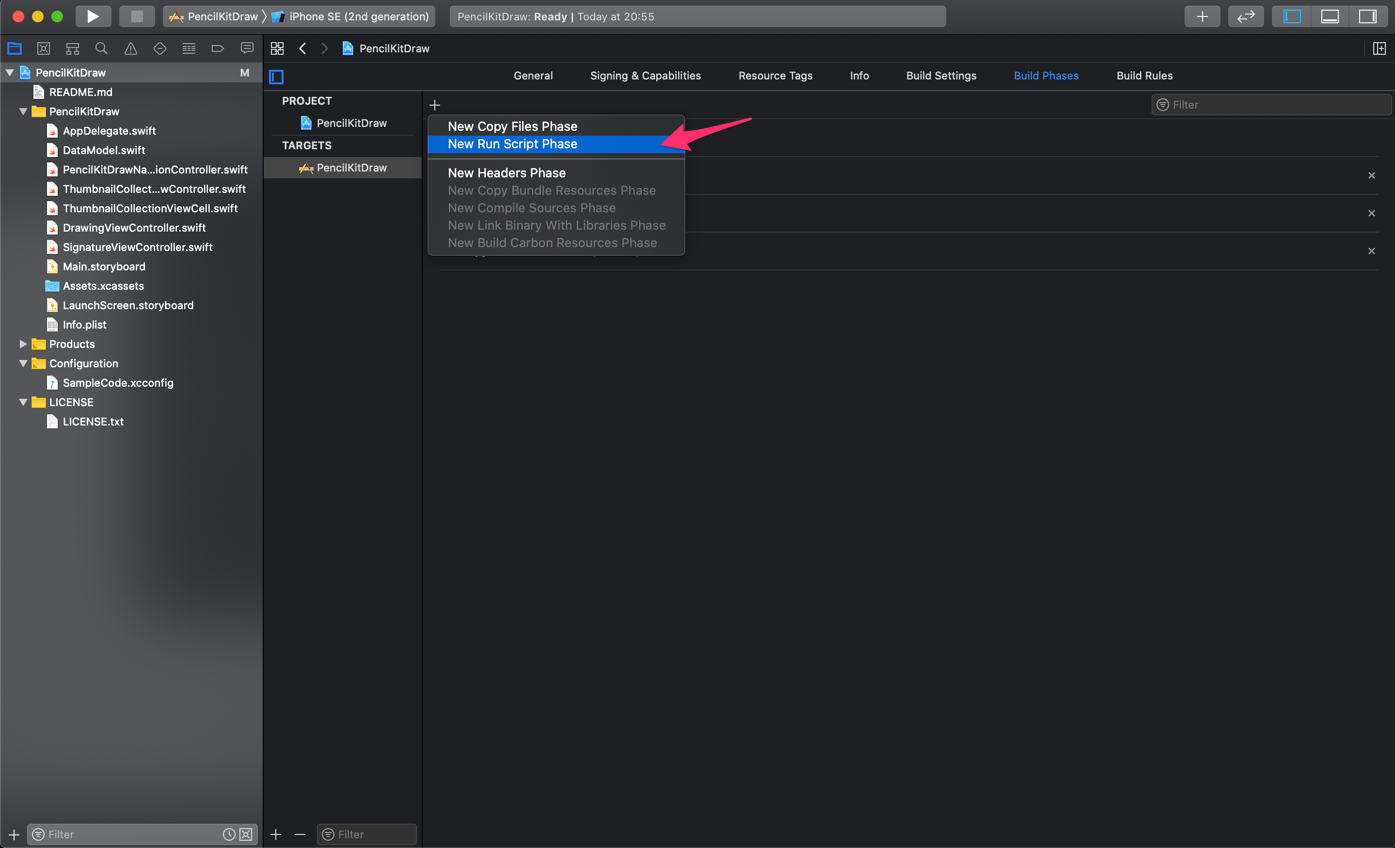Screen dimensions: 1395x848
Task: Choose New Headers Phase
Action: click(x=556, y=173)
